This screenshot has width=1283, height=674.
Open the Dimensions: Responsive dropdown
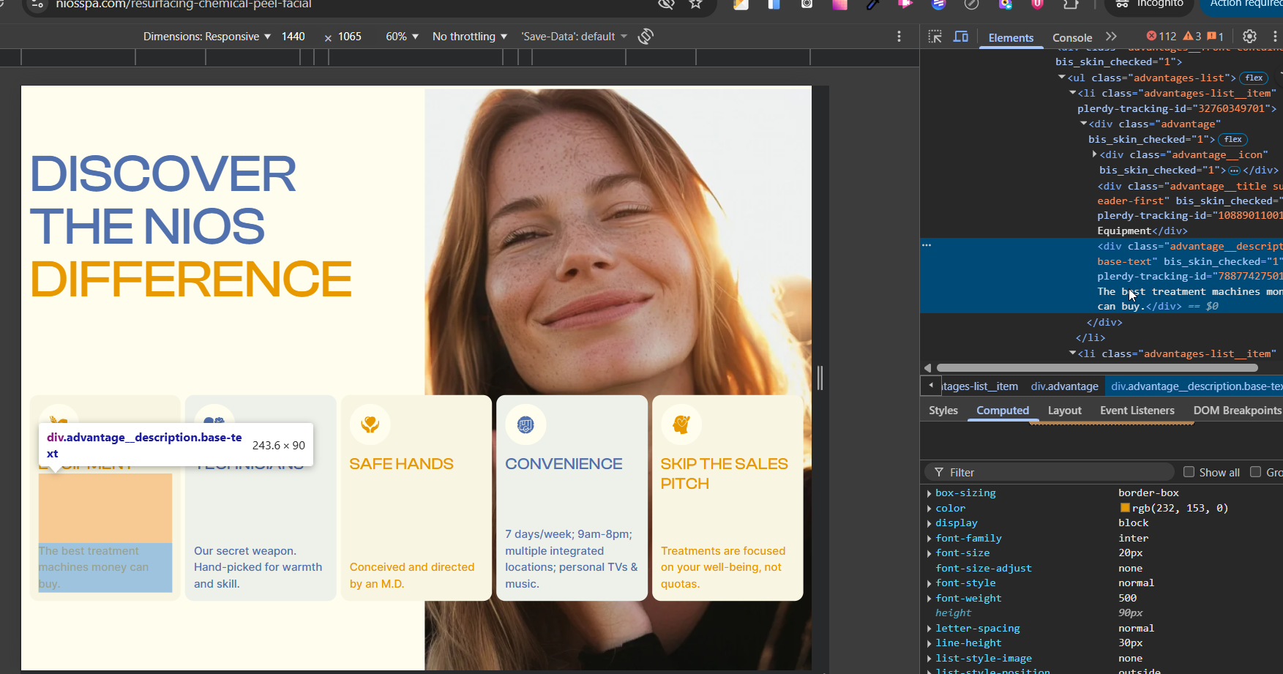207,37
